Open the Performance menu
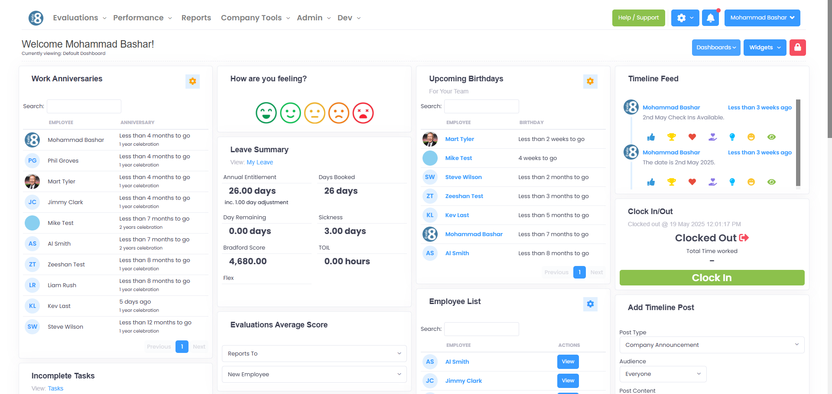Image resolution: width=832 pixels, height=394 pixels. tap(143, 18)
